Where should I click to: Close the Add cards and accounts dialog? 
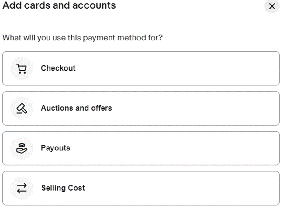point(272,6)
